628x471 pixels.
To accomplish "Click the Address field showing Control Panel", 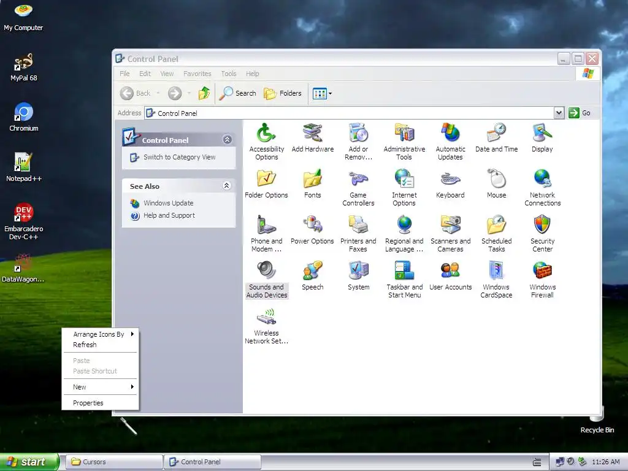I will tap(349, 113).
